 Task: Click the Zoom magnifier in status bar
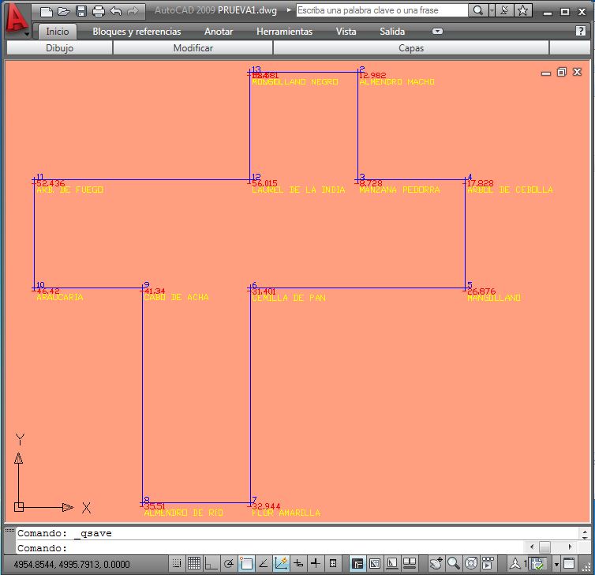454,564
